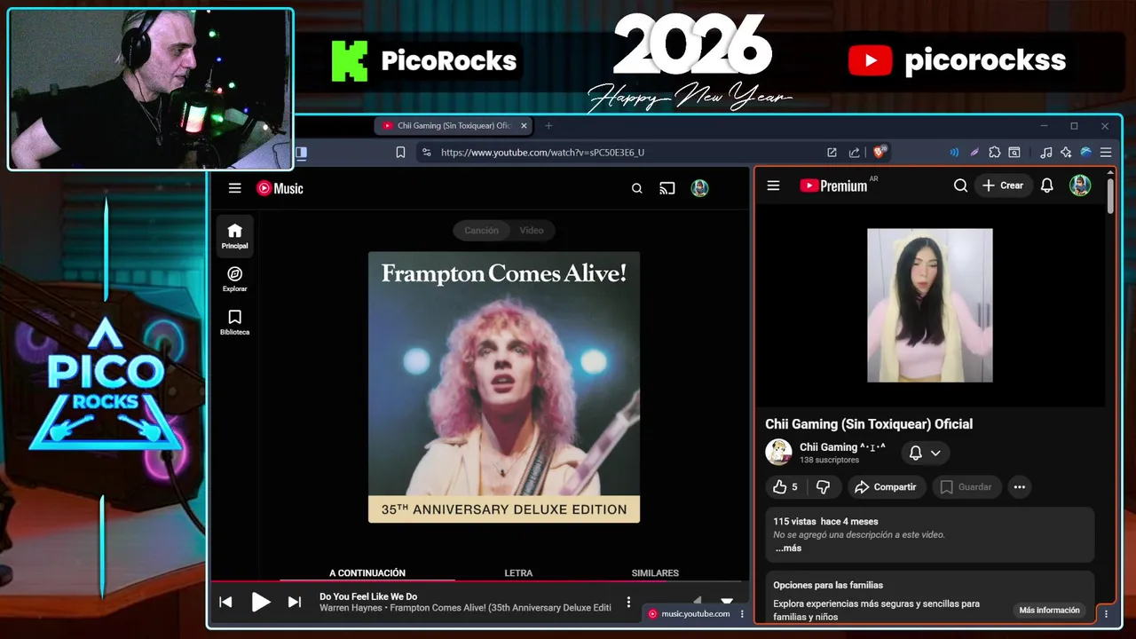The image size is (1136, 639).
Task: Open the music.youtube.com pane options menu
Action: pos(742,614)
